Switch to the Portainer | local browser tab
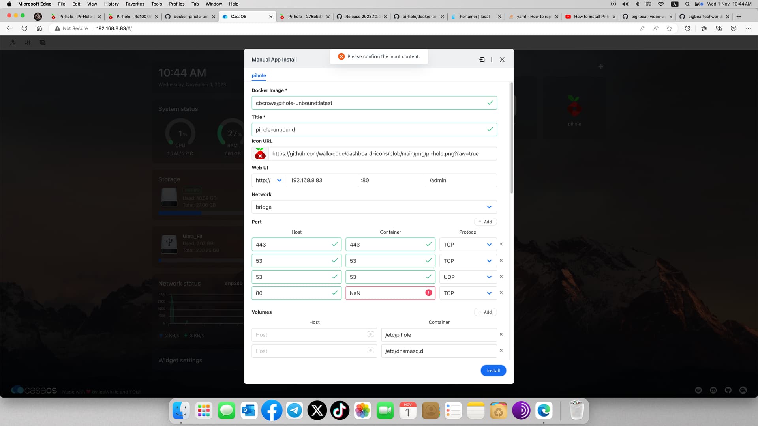This screenshot has height=426, width=758. [475, 17]
